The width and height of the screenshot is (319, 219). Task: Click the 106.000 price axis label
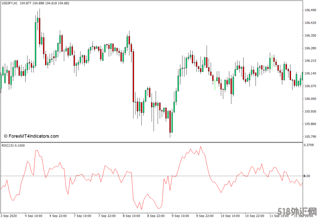click(310, 99)
